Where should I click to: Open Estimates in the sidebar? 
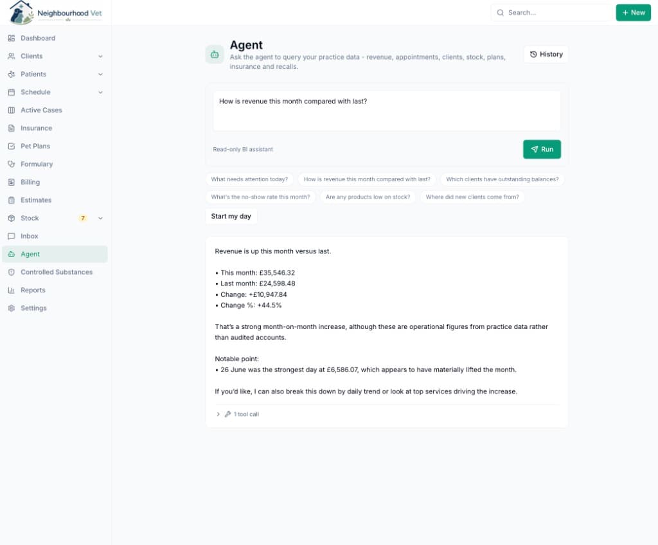(x=55, y=201)
